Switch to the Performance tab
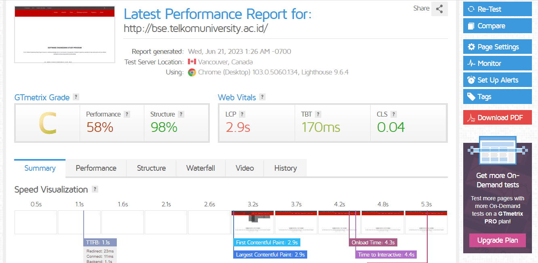 pos(96,168)
